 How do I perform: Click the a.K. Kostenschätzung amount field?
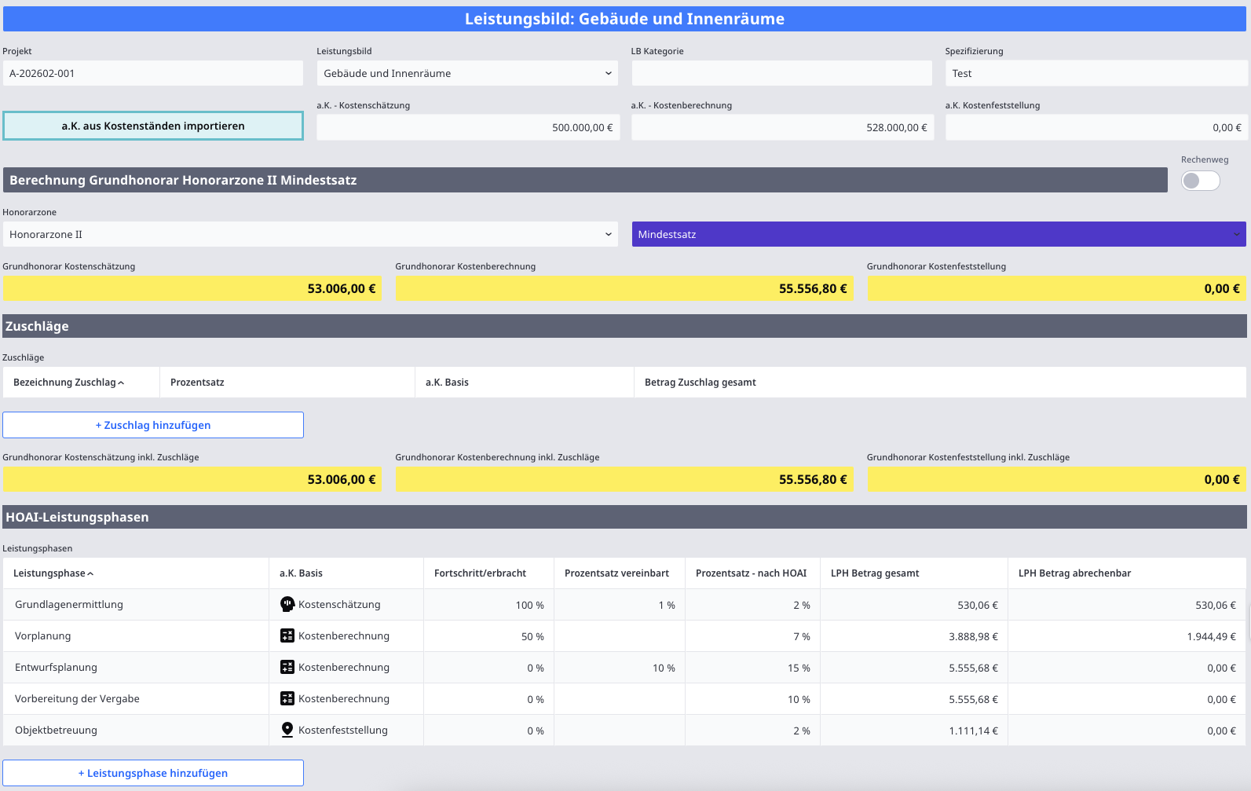[x=468, y=127]
